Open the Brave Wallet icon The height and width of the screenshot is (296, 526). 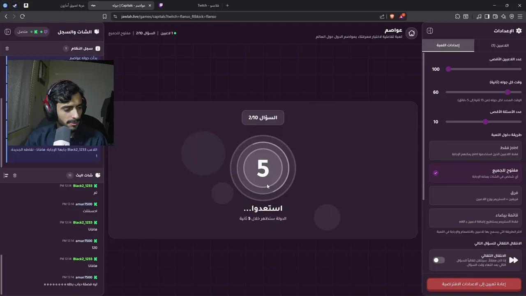click(495, 16)
